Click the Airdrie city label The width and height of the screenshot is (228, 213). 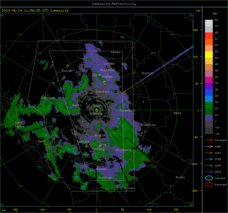[x=100, y=135]
